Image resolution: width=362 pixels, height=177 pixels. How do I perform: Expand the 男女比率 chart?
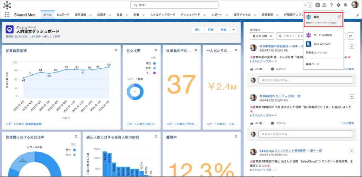coord(156,50)
